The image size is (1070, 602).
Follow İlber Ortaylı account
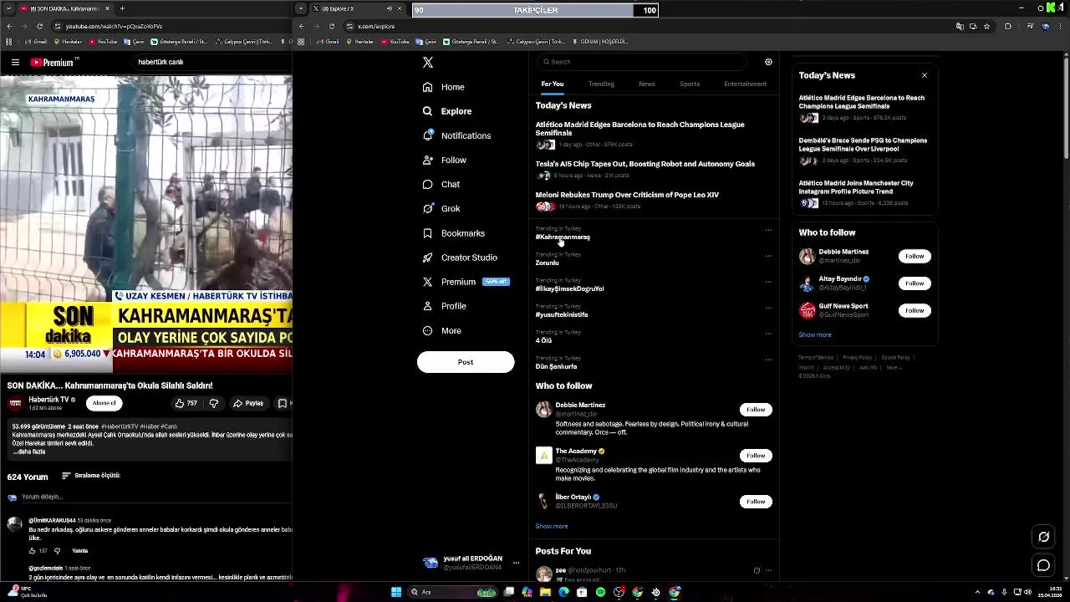756,502
